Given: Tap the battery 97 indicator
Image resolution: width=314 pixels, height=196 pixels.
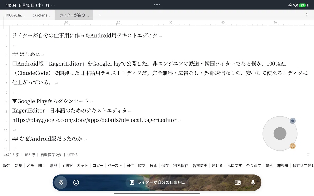Looking at the screenshot, I should tap(302, 5).
